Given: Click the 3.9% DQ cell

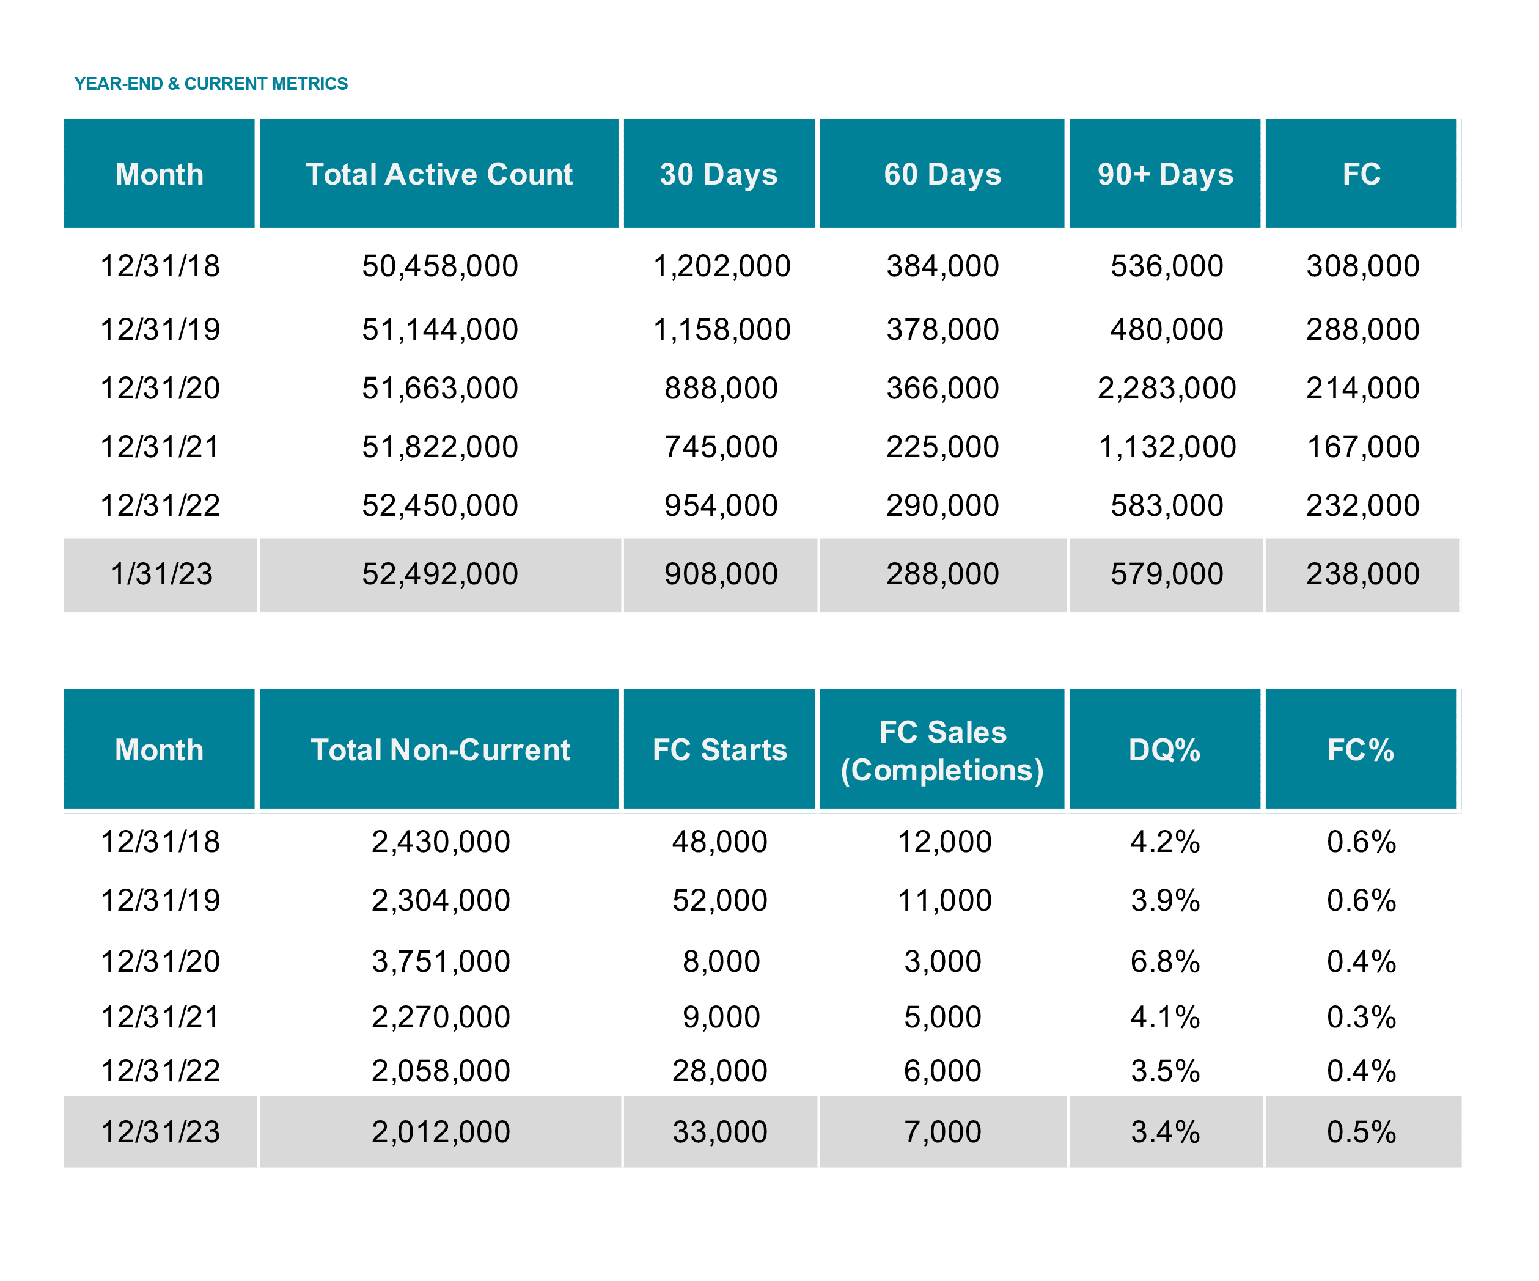Looking at the screenshot, I should coord(1165,901).
